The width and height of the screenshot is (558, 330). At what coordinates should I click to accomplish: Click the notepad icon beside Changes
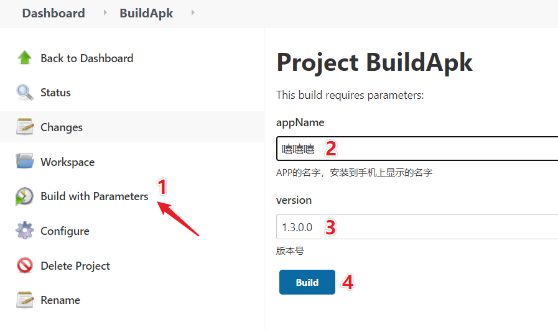click(24, 127)
